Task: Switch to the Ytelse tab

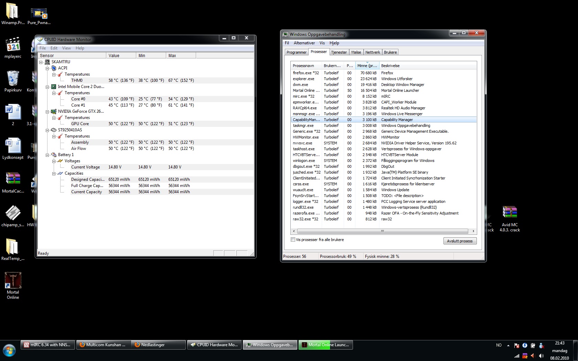Action: [356, 52]
